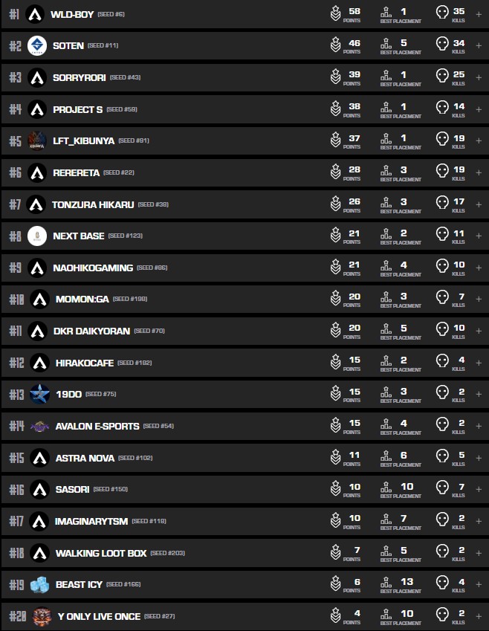Click 19DO star team logo
The width and height of the screenshot is (489, 631).
[x=39, y=394]
